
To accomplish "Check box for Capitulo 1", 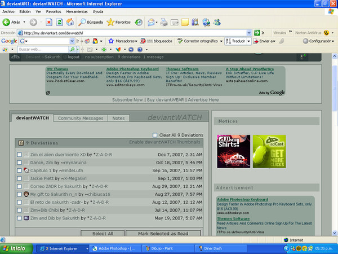I will click(19, 170).
